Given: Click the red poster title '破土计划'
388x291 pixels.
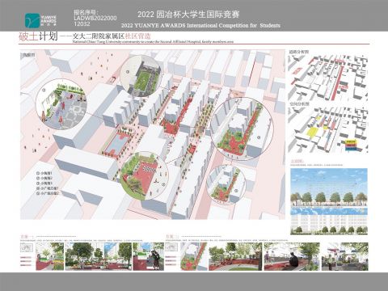Looking at the screenshot, I should (x=38, y=36).
